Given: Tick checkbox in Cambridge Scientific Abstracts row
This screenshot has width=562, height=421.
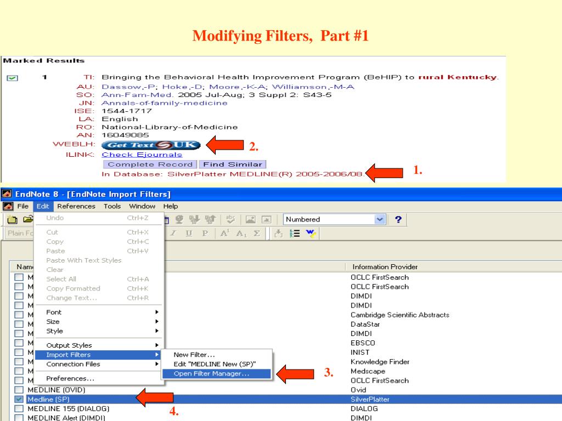Looking at the screenshot, I should pos(19,315).
